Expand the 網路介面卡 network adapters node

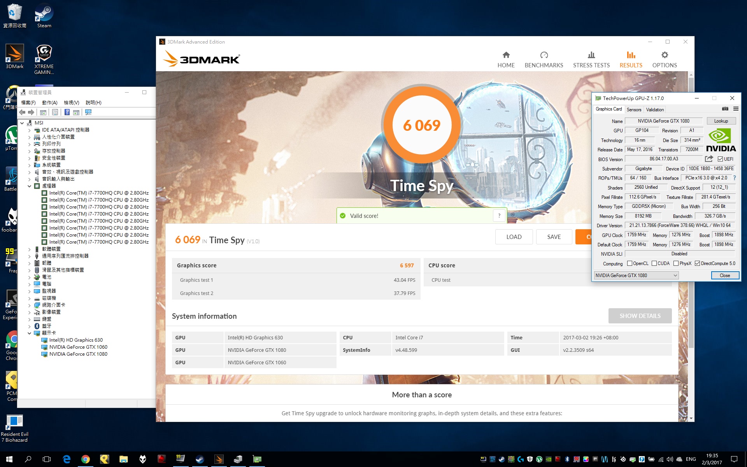click(x=29, y=305)
